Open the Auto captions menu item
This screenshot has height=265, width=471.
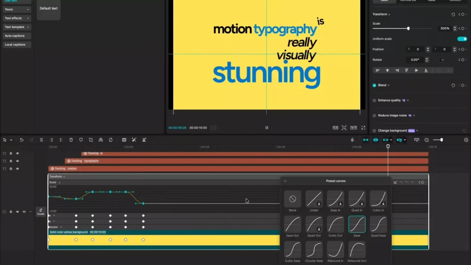tap(15, 36)
